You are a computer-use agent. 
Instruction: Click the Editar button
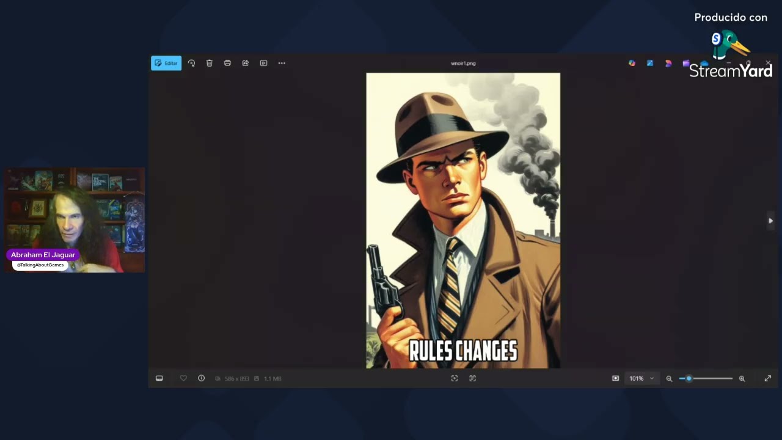tap(166, 63)
